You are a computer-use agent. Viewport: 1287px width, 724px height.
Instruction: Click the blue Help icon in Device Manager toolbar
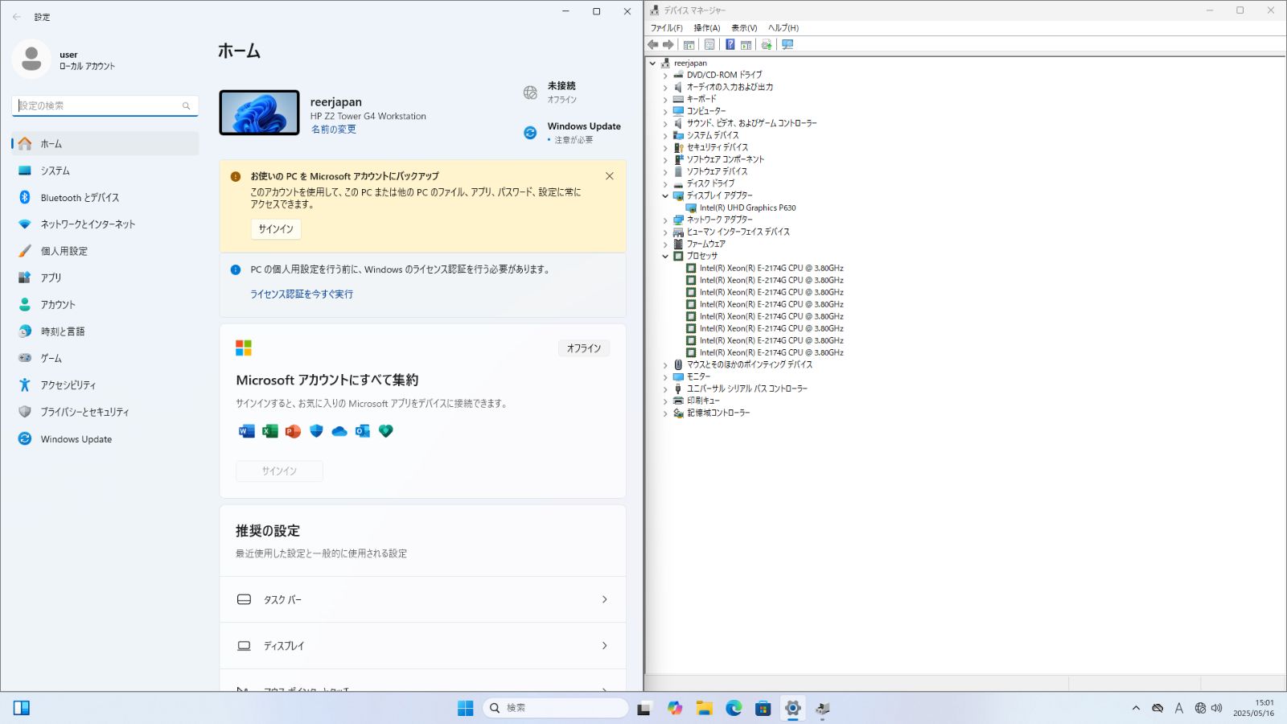(730, 45)
